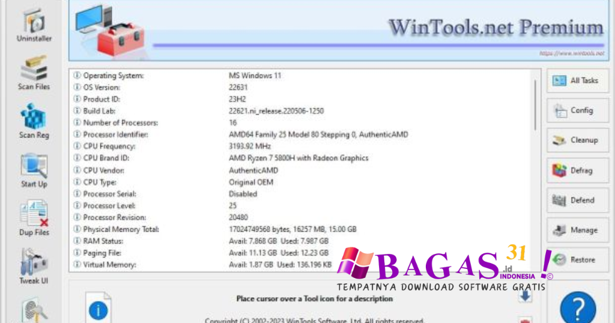The height and width of the screenshot is (323, 615).
Task: Click the Restore button
Action: pos(578,259)
